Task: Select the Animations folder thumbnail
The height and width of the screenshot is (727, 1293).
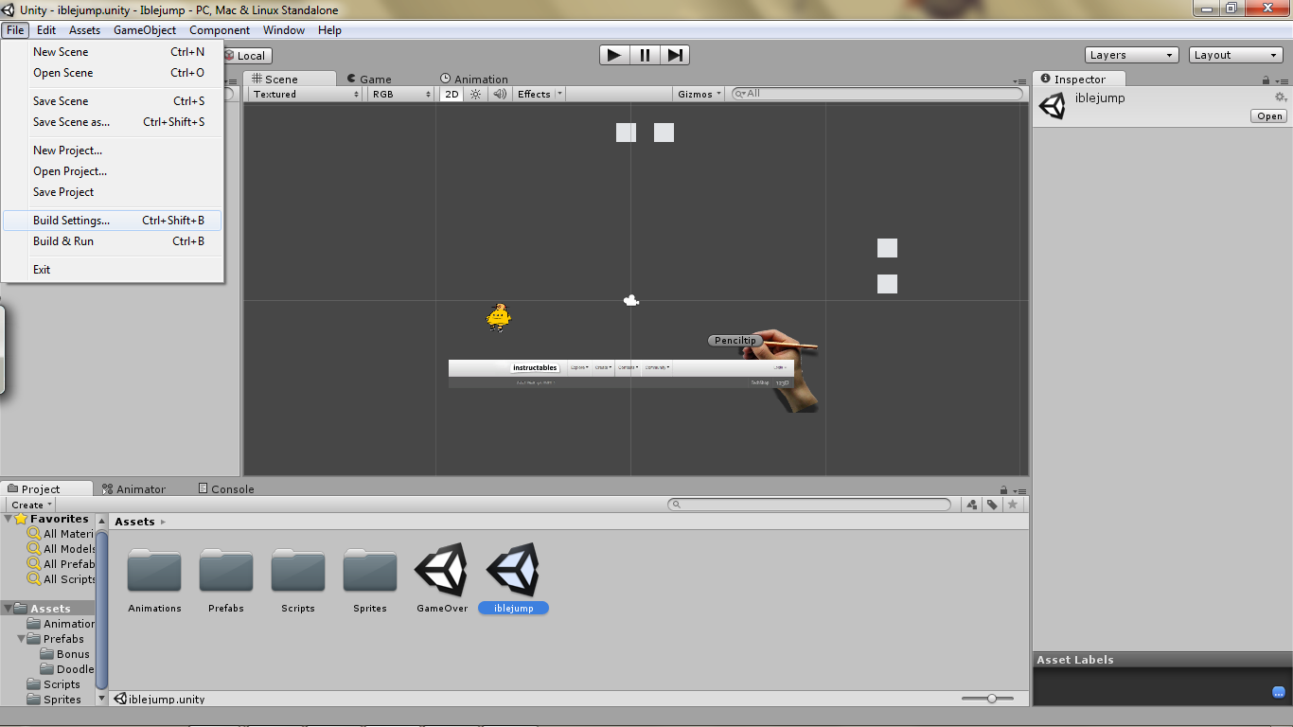Action: tap(154, 571)
